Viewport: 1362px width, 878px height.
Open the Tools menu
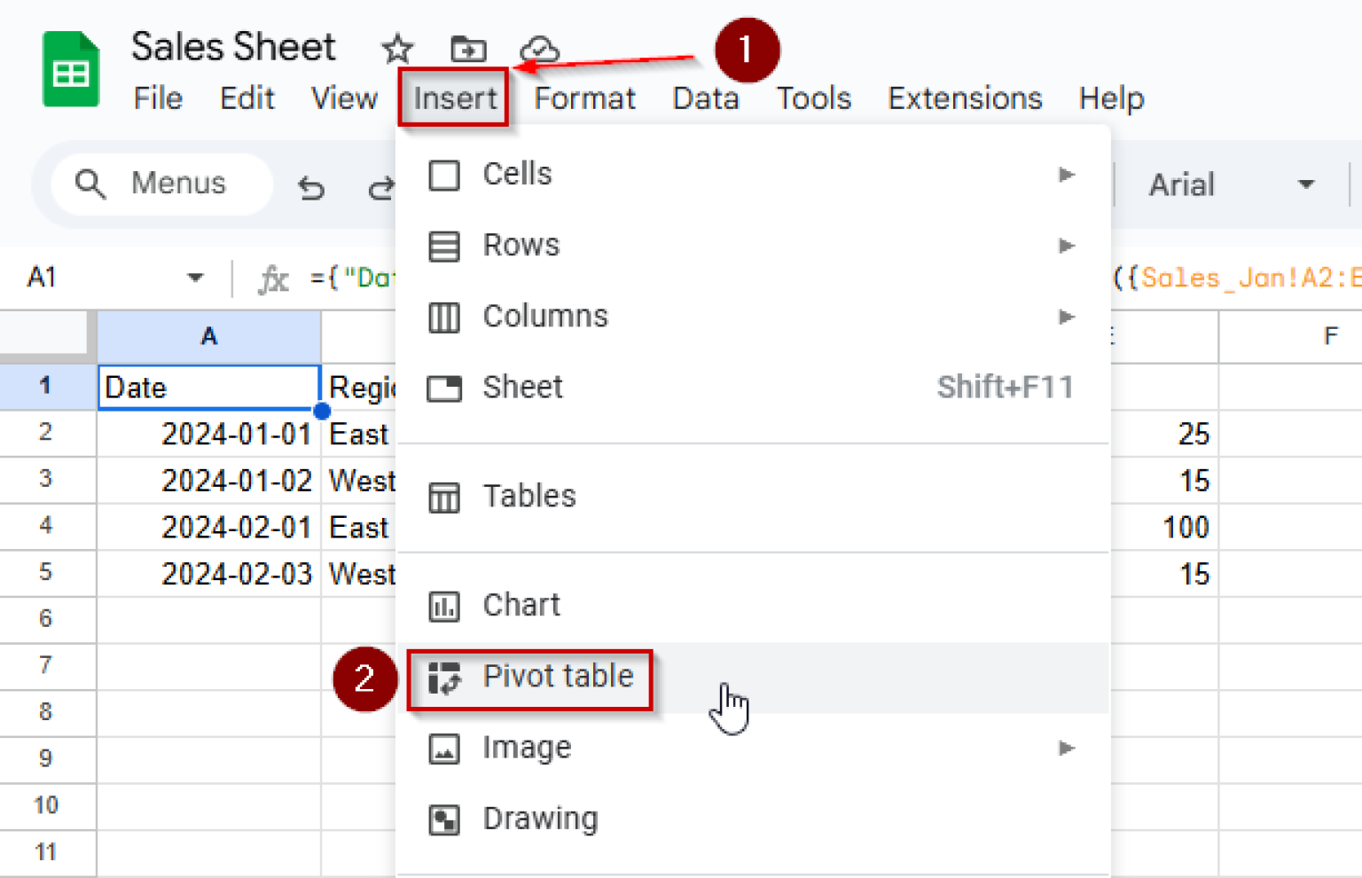812,98
